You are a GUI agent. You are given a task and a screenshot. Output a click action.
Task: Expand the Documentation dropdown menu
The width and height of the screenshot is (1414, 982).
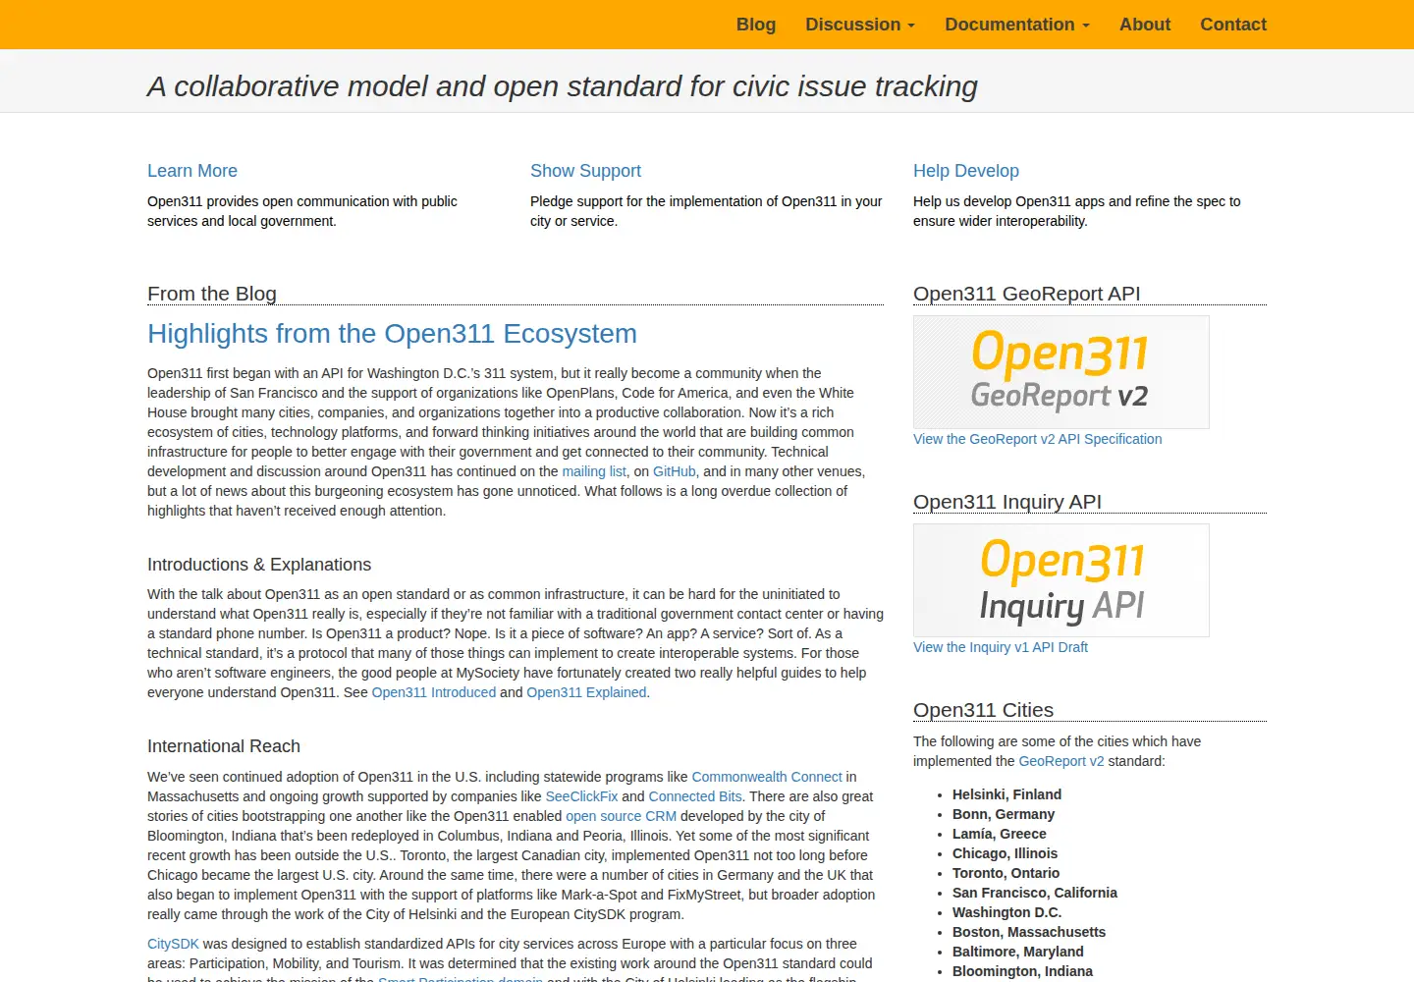[x=1017, y=25]
